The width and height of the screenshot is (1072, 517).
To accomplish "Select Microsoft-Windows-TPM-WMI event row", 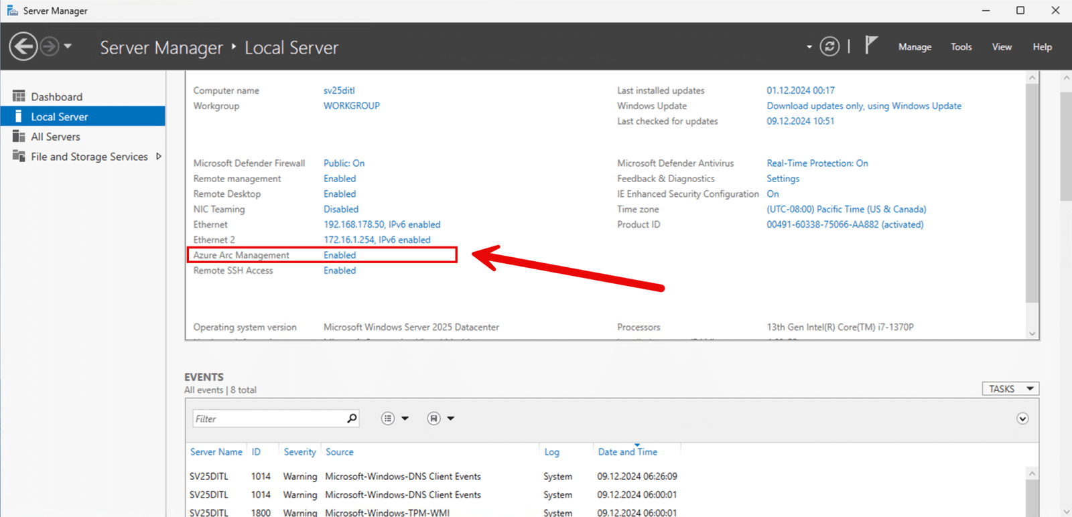I will 606,512.
